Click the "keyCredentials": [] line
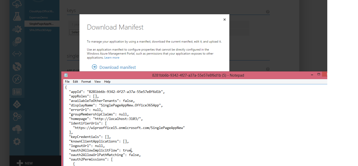Viewport: 358px width, 166px height. [90, 137]
